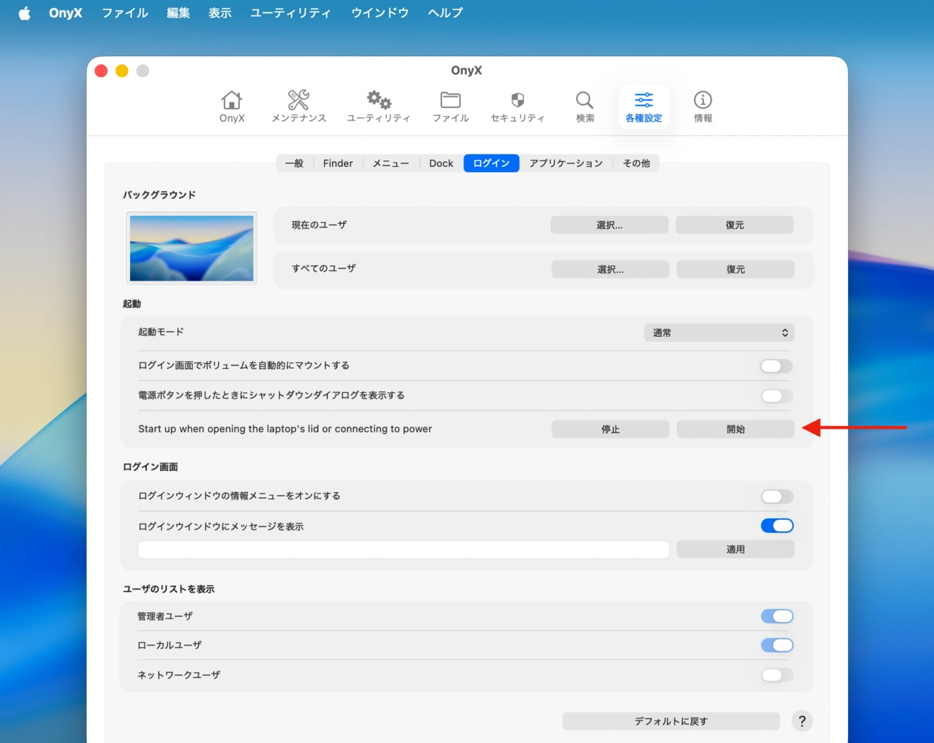Select the 検索 magnifier icon
The width and height of the screenshot is (934, 743).
click(584, 106)
